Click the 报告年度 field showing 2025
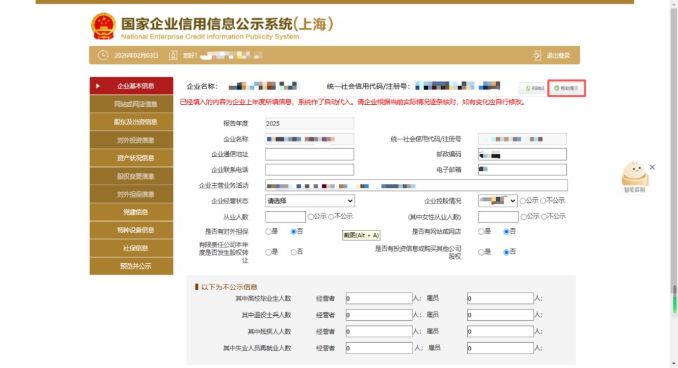 coord(309,123)
